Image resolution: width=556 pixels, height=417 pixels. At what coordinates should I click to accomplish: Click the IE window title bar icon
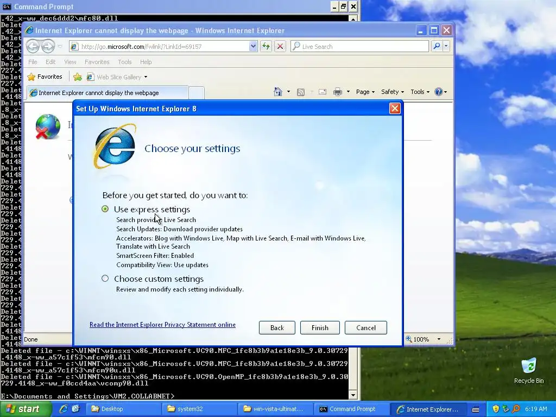[29, 30]
